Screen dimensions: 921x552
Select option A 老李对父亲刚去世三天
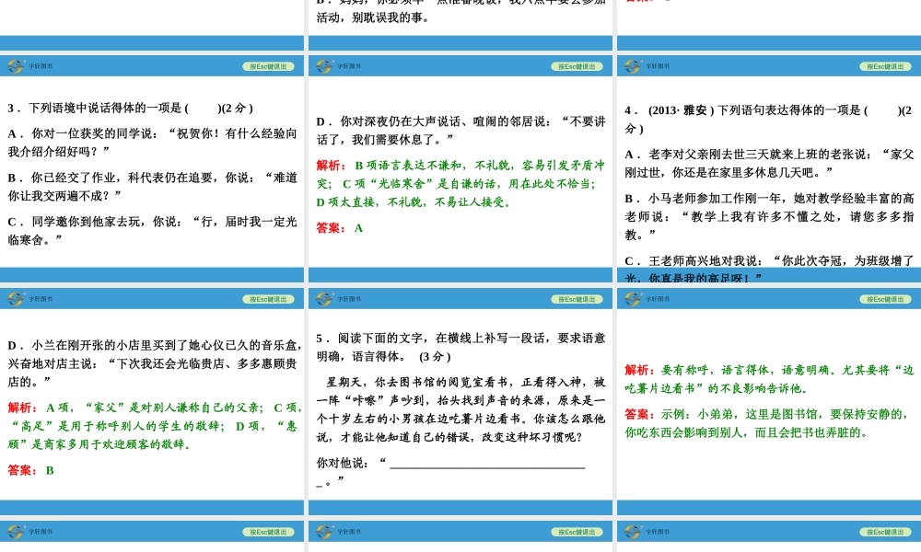(x=769, y=163)
